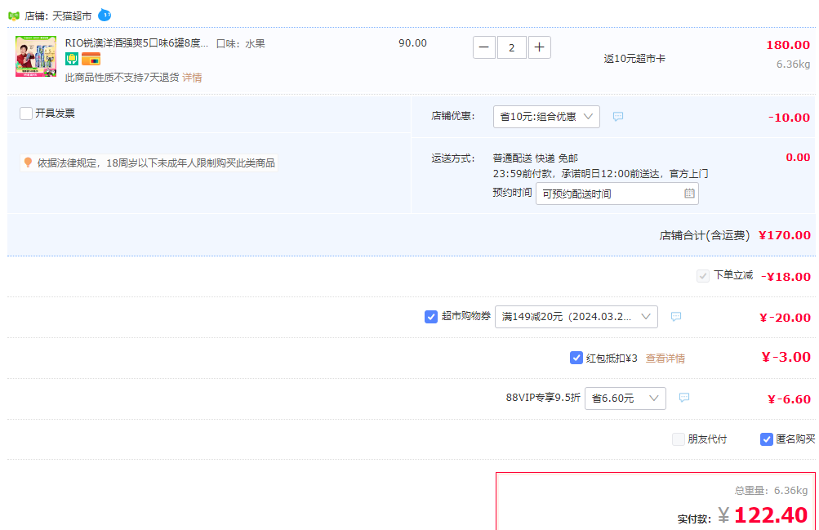This screenshot has width=819, height=530.
Task: Click the -10.00 store discount amount
Action: (x=789, y=118)
